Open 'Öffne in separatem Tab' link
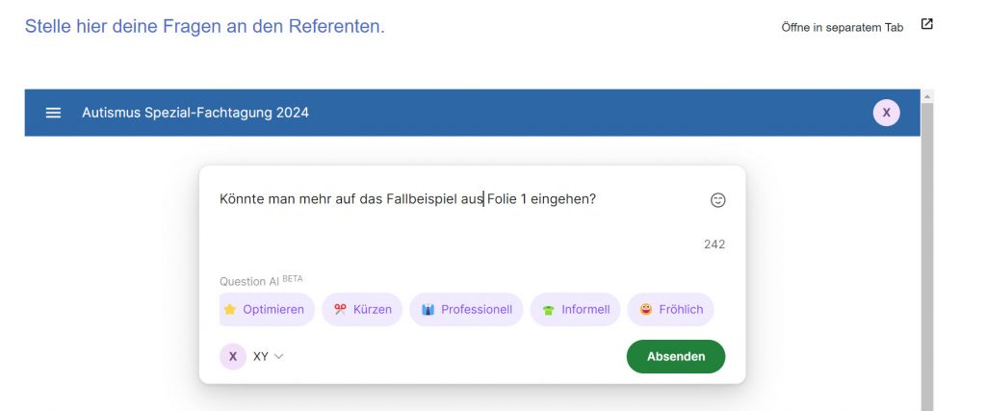Viewport: 986px width, 411px height. point(842,28)
